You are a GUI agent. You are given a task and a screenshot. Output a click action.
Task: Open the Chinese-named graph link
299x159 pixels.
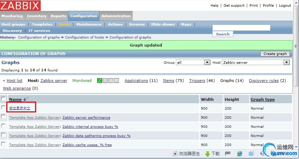pyautogui.click(x=20, y=108)
